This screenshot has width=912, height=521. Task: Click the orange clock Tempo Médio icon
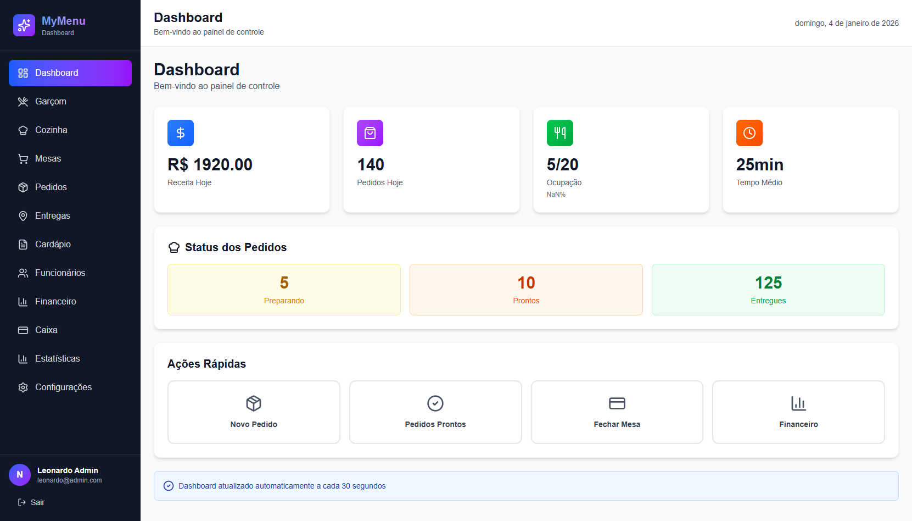(x=749, y=133)
